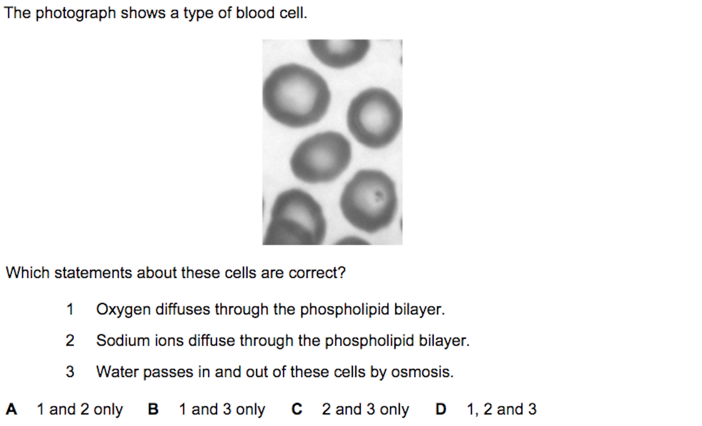The height and width of the screenshot is (426, 702).
Task: Select answer letter D
Action: 441,409
